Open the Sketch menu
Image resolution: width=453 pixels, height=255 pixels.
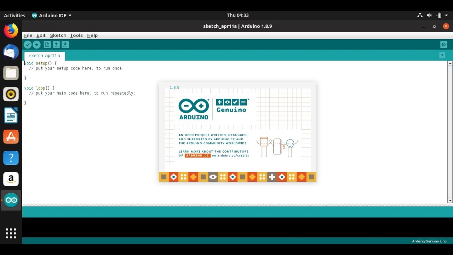58,35
